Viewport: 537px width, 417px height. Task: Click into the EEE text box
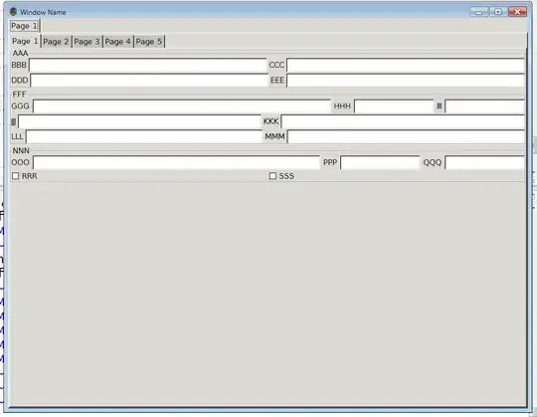406,81
